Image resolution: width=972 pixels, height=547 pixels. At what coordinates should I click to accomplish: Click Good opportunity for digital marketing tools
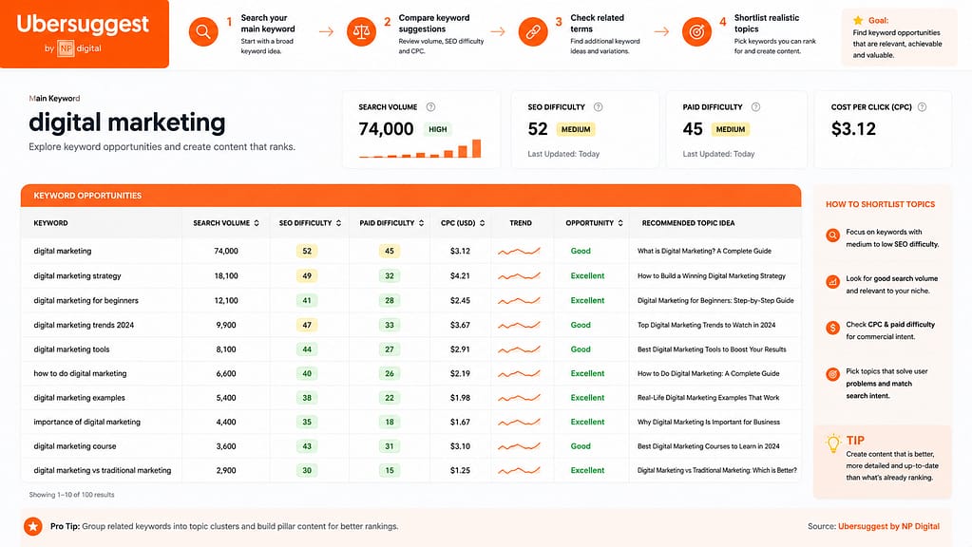[581, 349]
